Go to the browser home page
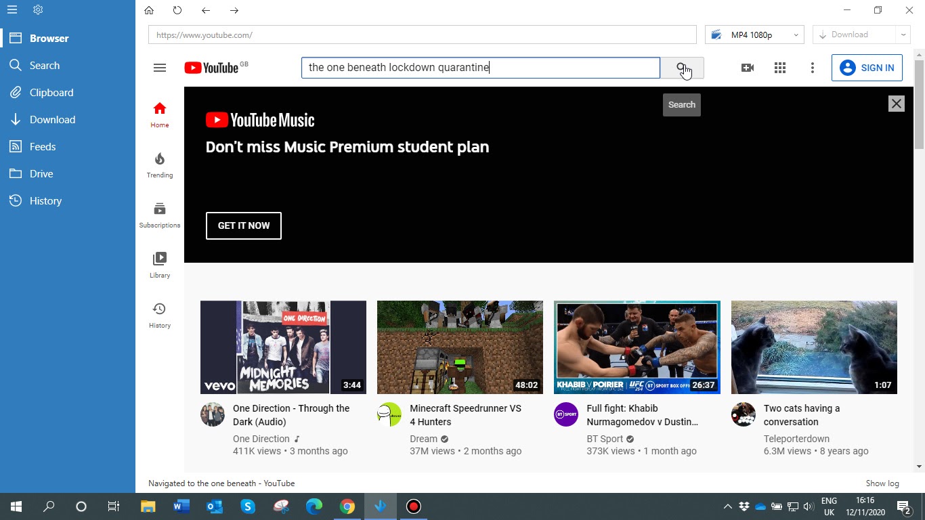 click(x=149, y=10)
